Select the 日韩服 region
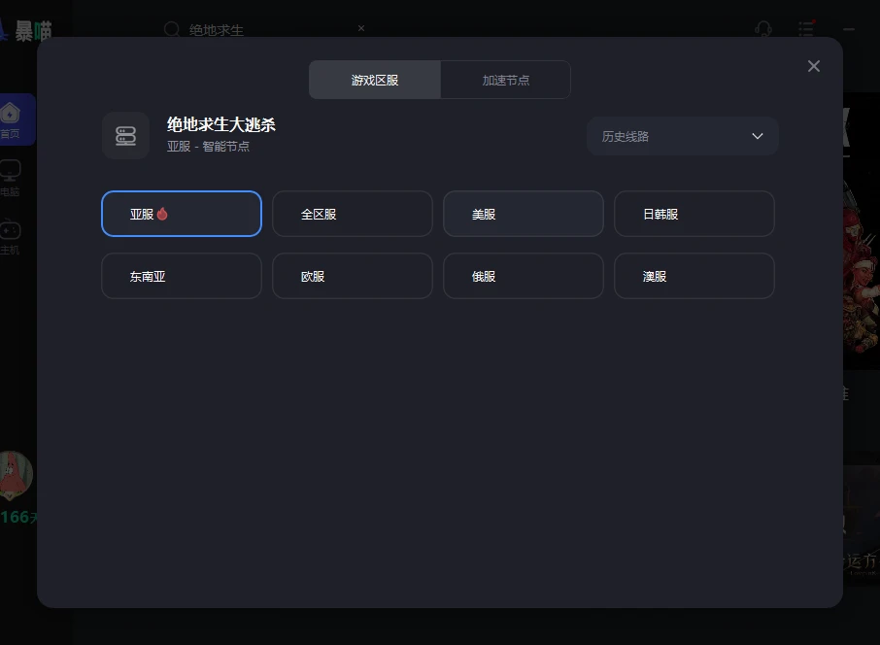 pyautogui.click(x=694, y=214)
